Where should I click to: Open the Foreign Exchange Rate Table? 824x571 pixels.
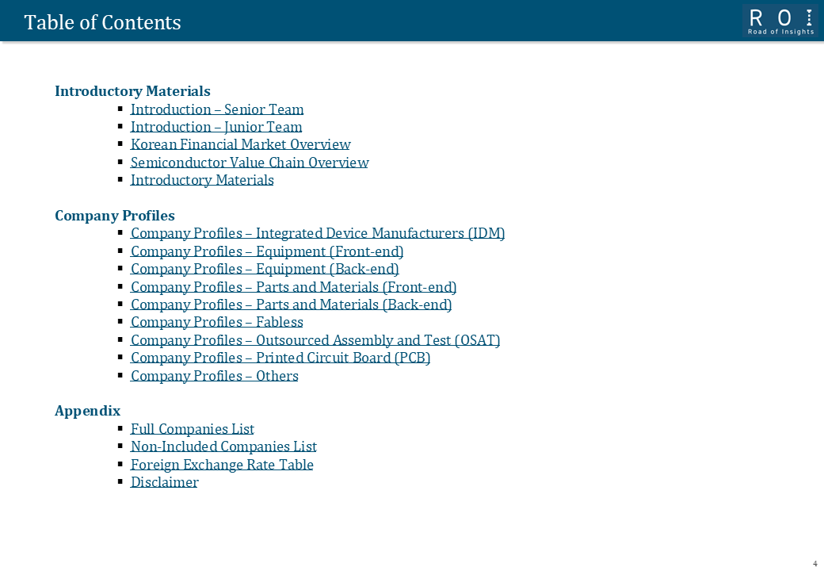point(222,465)
